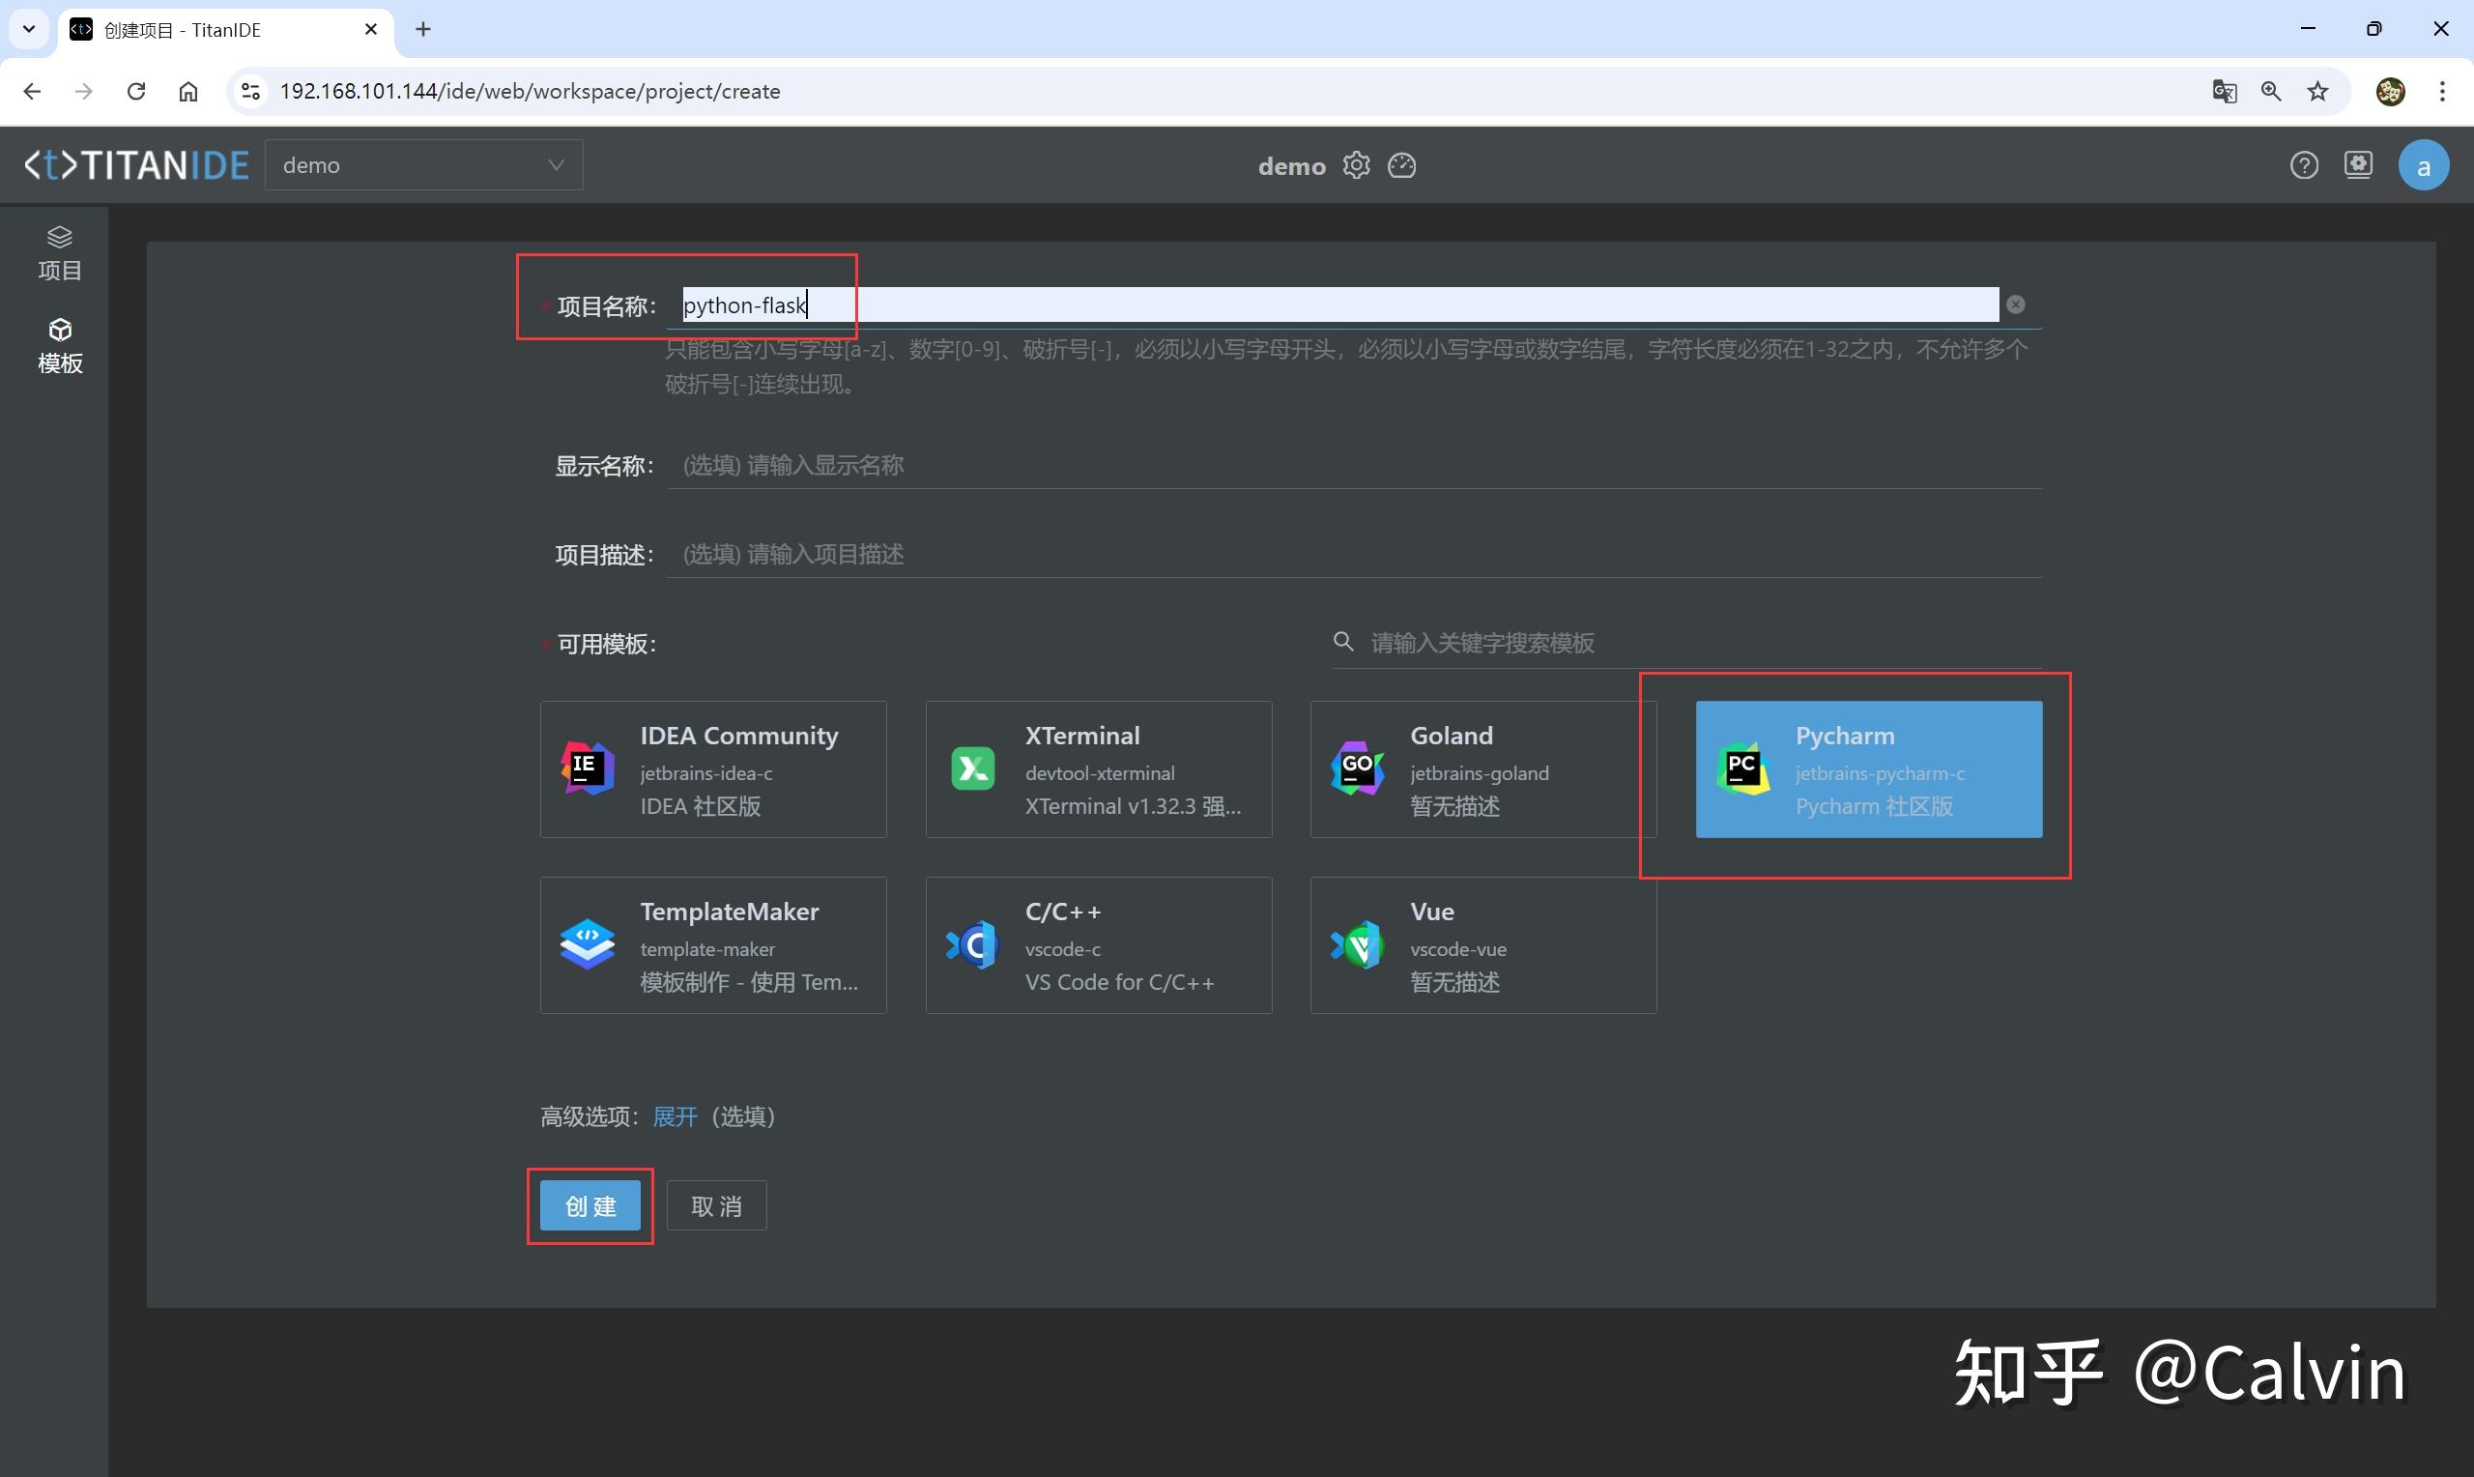The image size is (2474, 1477).
Task: Select the IDEA Community template card
Action: (x=713, y=769)
